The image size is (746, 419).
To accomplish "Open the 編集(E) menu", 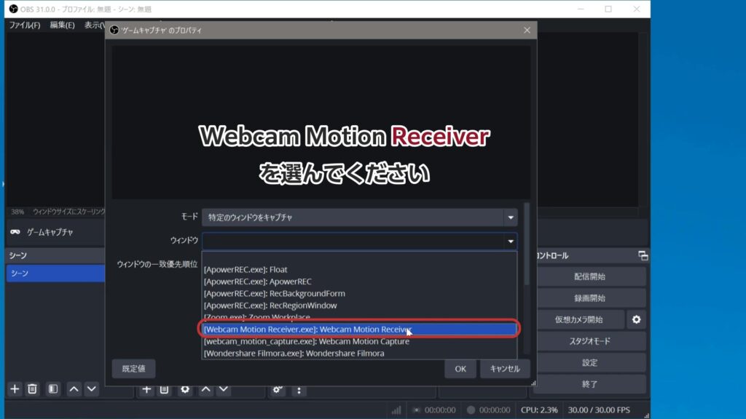I will (62, 25).
